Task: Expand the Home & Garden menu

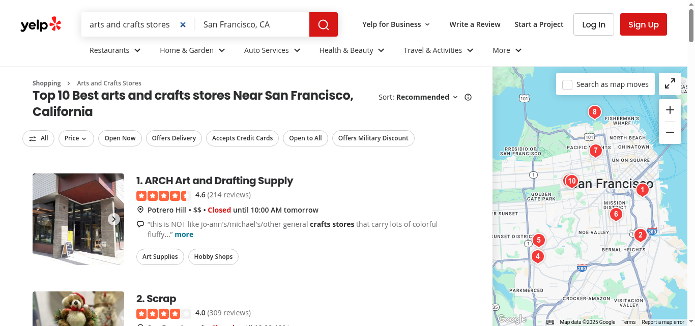Action: coord(193,50)
